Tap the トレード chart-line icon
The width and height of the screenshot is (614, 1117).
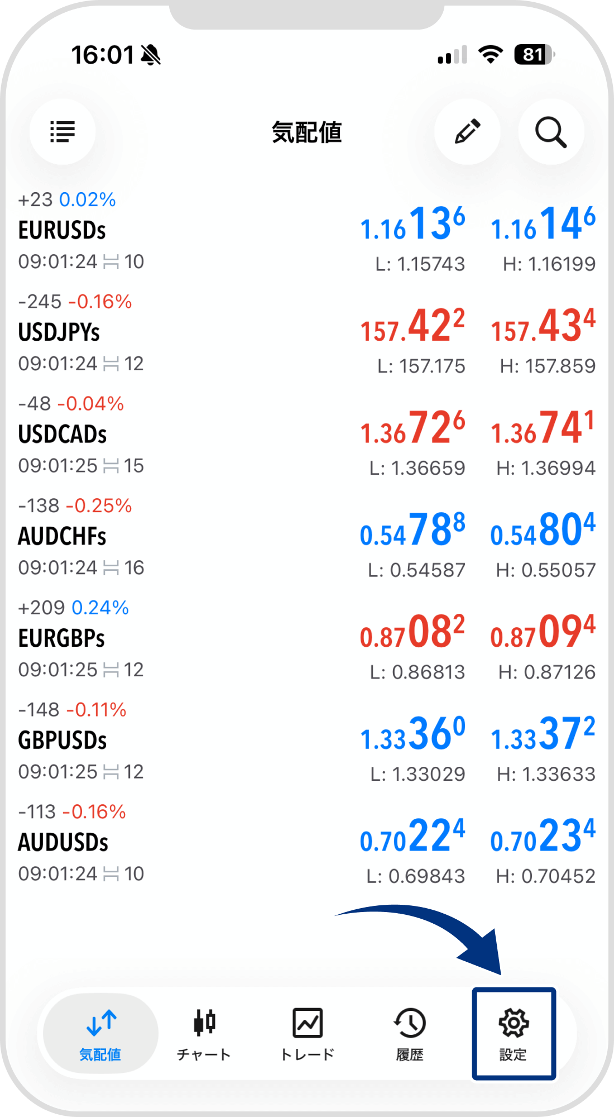tap(308, 1023)
